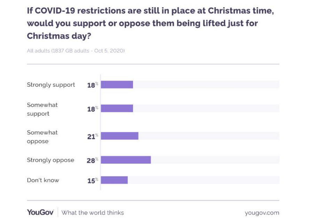
Task: Click the purple Don't know bar
Action: pyautogui.click(x=114, y=180)
